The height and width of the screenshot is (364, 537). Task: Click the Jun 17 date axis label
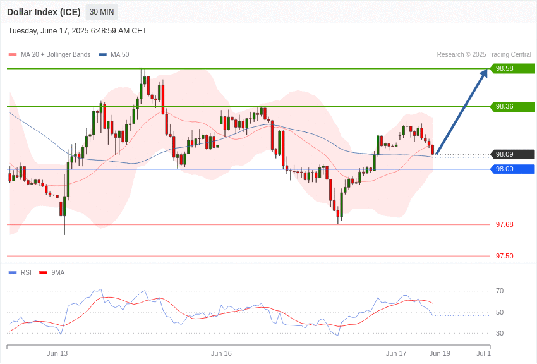click(x=396, y=353)
